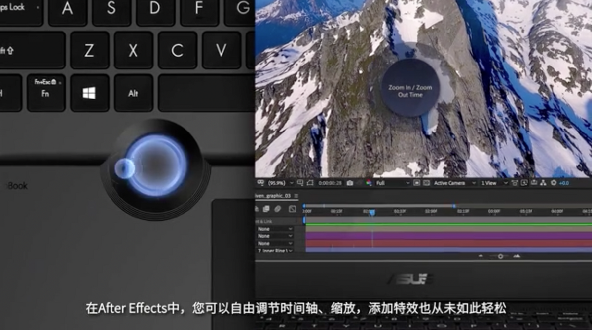Select the red layer bar in timeline

[448, 243]
